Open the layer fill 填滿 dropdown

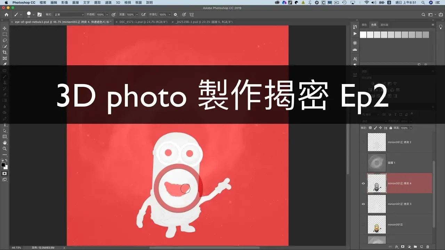(411, 128)
